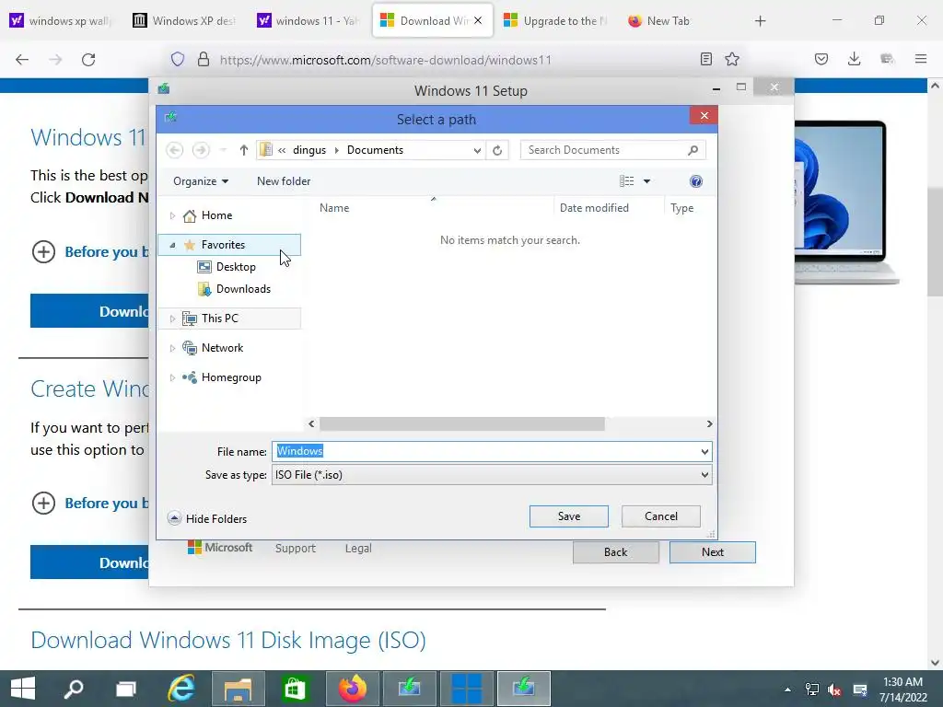Open Legal link in Setup window

[x=358, y=549]
